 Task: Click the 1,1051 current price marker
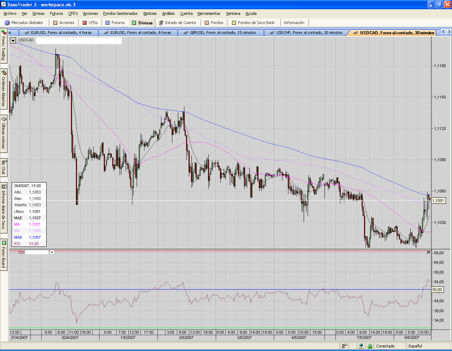pyautogui.click(x=438, y=201)
